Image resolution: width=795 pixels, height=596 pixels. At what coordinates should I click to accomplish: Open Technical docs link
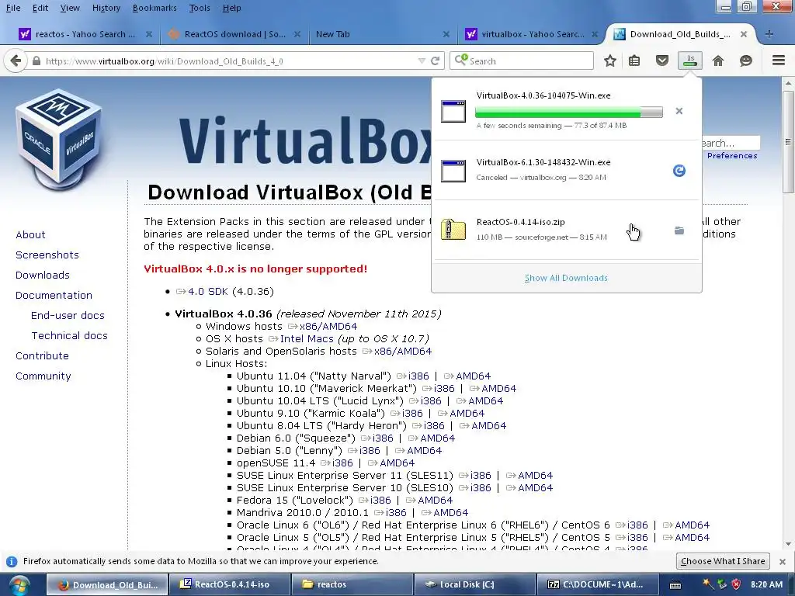69,336
